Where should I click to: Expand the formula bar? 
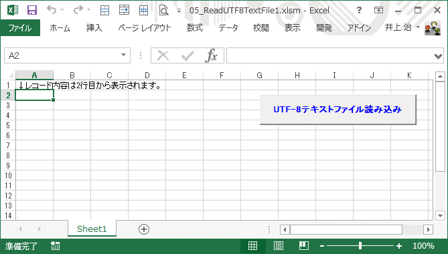tap(438, 56)
